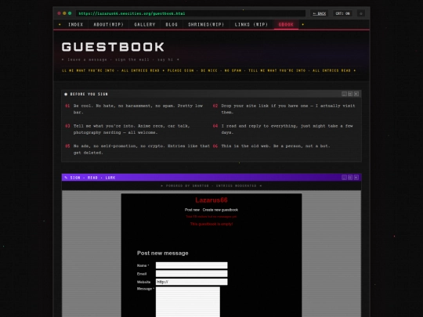Click the Create new guestbook link

point(220,210)
